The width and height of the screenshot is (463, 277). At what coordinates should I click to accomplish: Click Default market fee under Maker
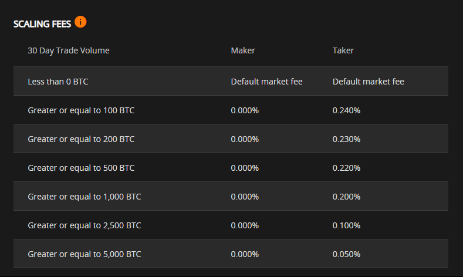(266, 82)
